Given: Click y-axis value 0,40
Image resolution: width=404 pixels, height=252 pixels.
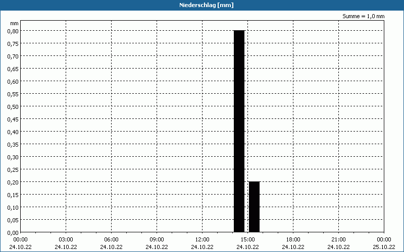Looking at the screenshot, I should coord(13,132).
